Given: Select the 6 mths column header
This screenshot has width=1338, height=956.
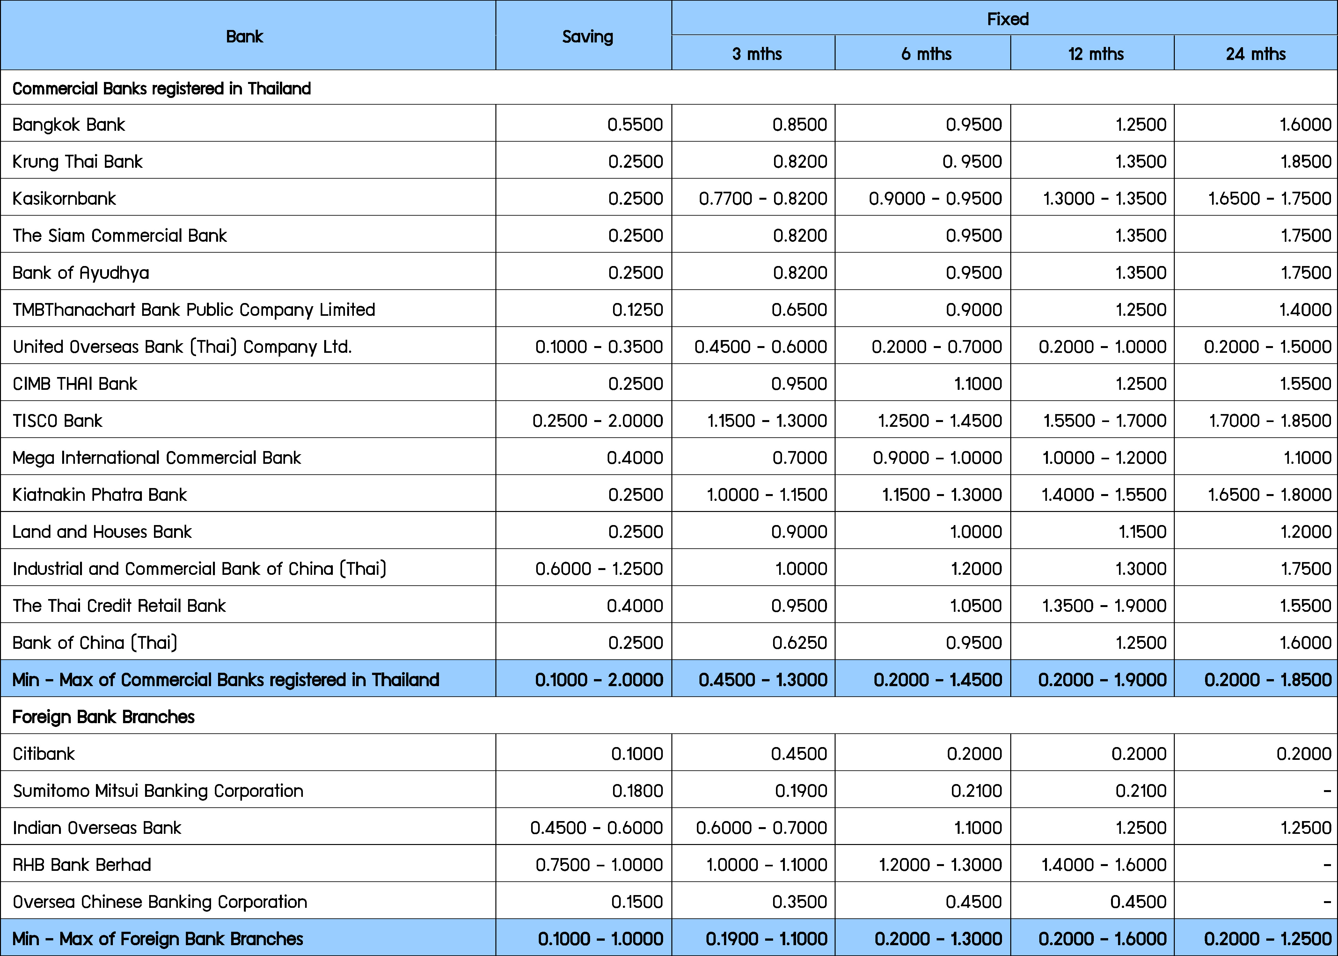Looking at the screenshot, I should point(926,54).
